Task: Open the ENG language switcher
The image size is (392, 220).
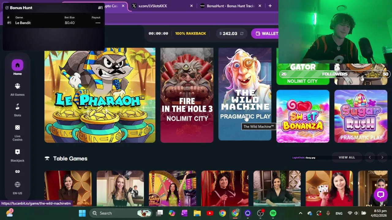Action: tap(339, 213)
